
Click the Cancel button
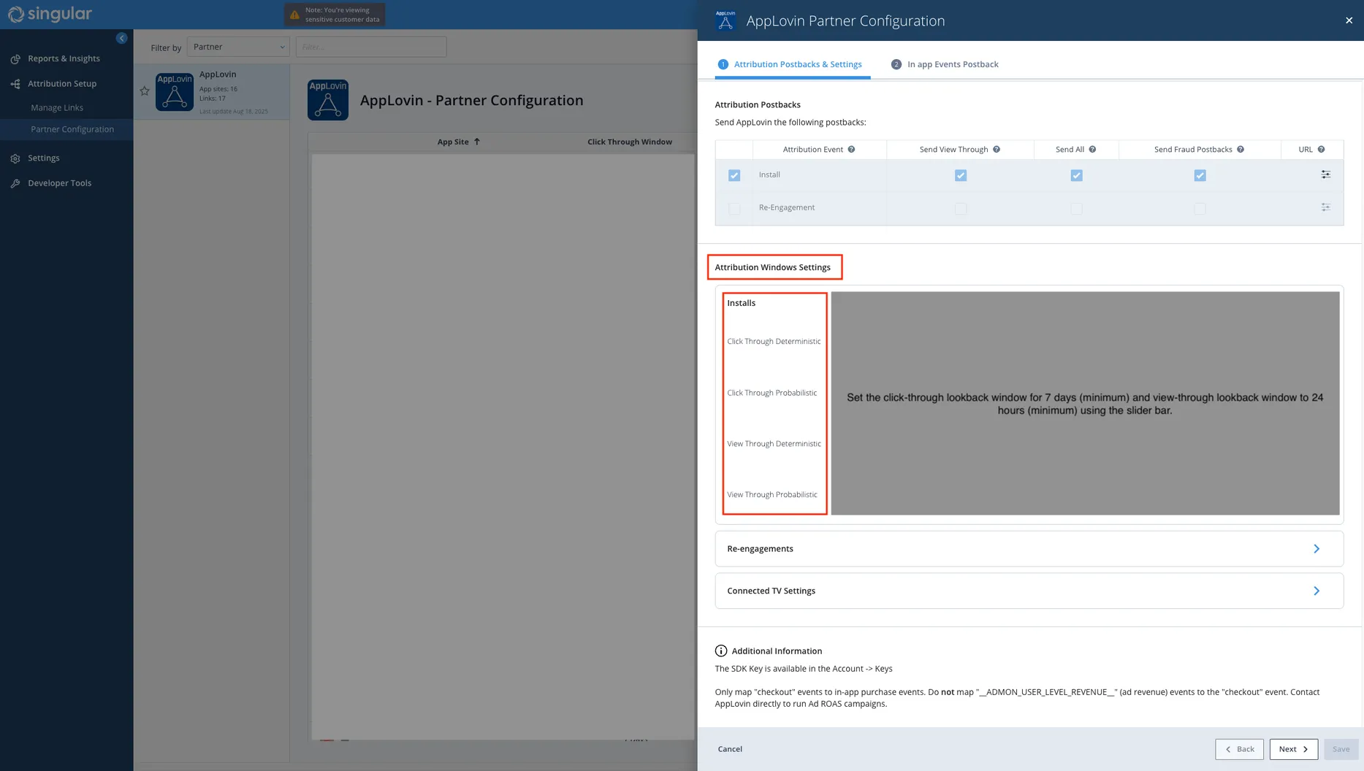[x=729, y=749]
